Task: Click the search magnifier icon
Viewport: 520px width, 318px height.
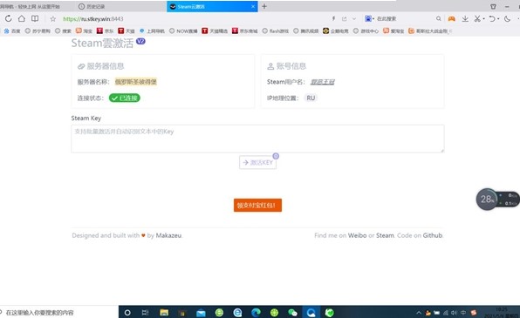Action: [438, 19]
